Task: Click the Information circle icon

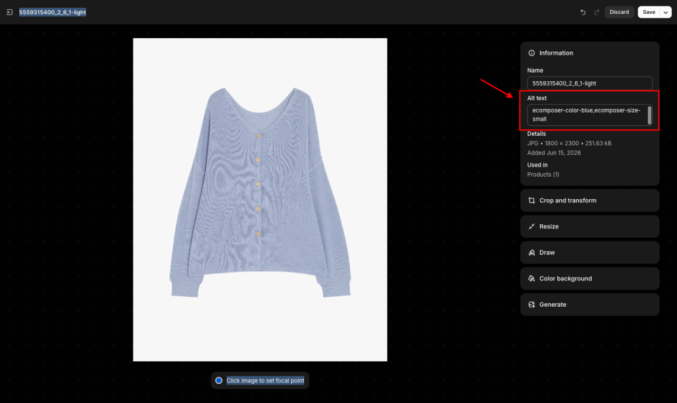Action: (x=532, y=53)
